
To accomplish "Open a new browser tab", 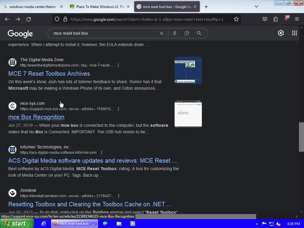I will tap(206, 7).
